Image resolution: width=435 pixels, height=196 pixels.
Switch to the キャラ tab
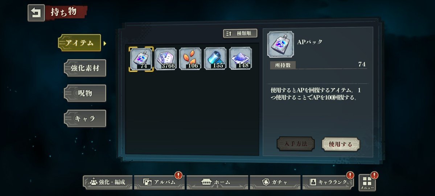point(85,119)
